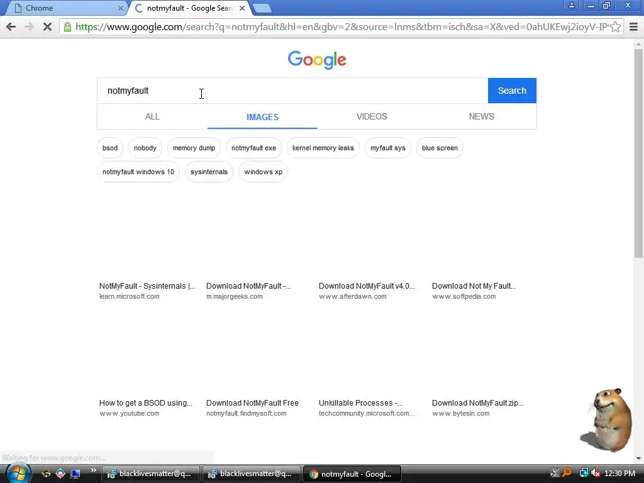
Task: Close the notmyfault Google Search tab
Action: tap(242, 8)
